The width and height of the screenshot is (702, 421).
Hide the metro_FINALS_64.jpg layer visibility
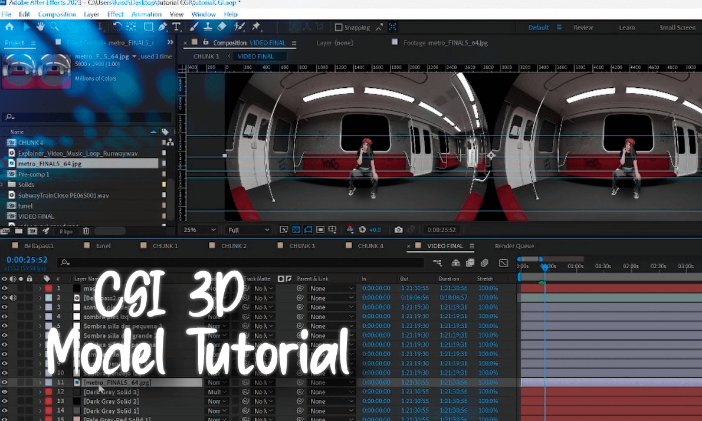[5, 382]
